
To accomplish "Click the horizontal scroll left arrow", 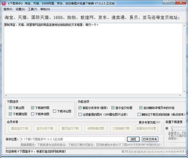I will pos(6,96).
